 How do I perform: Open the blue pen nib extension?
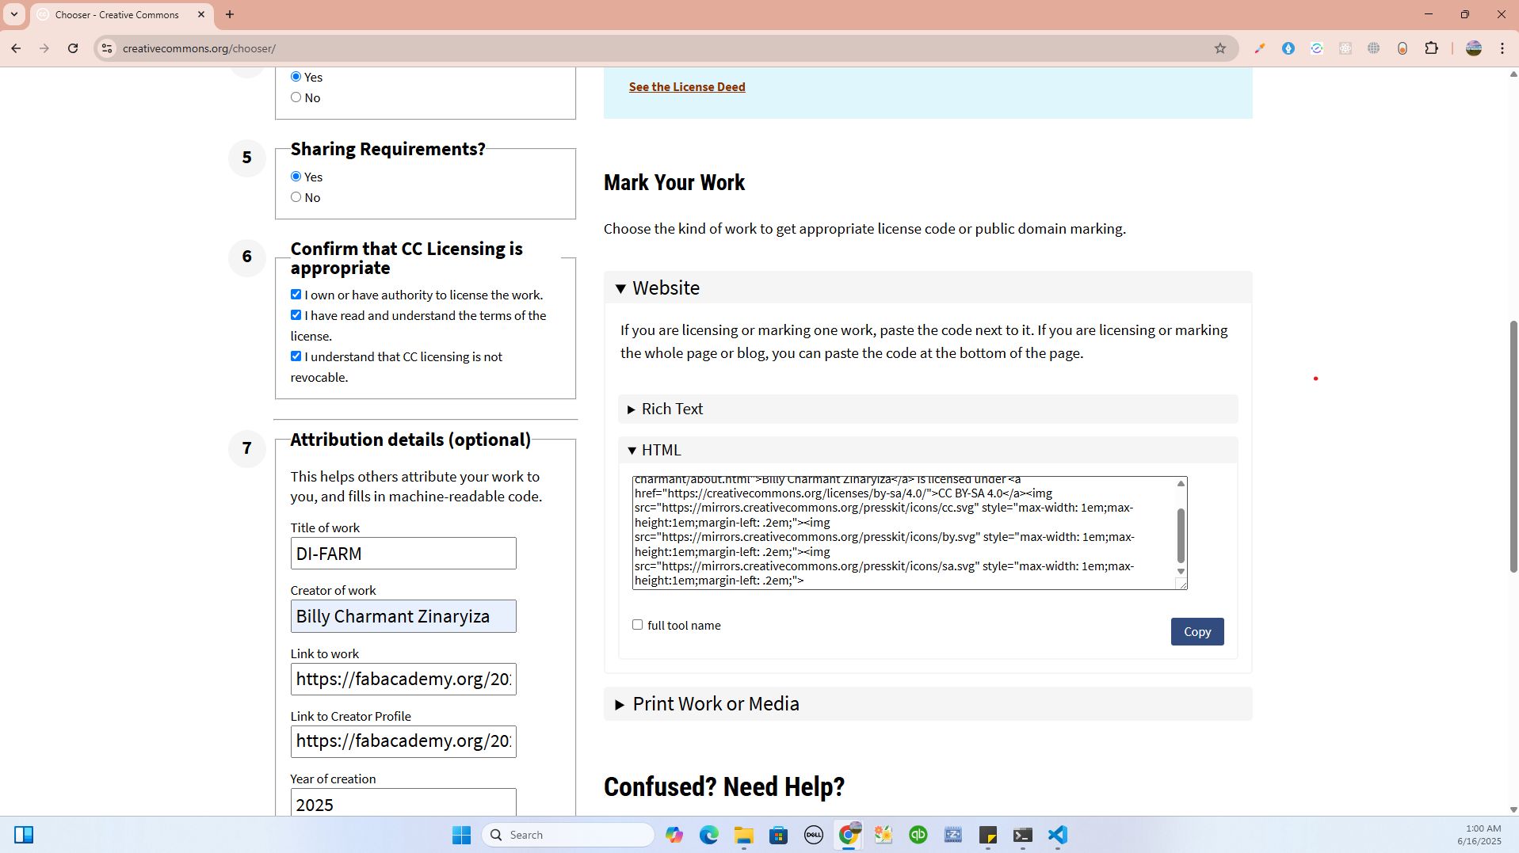pos(1288,48)
